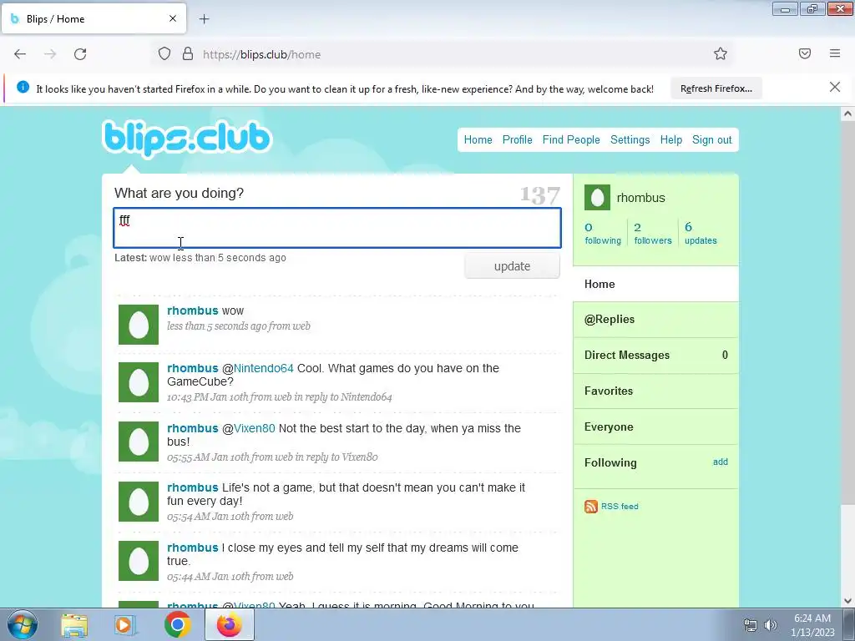Click 'in reply to Vixen80' link
The height and width of the screenshot is (641, 855).
(x=336, y=457)
